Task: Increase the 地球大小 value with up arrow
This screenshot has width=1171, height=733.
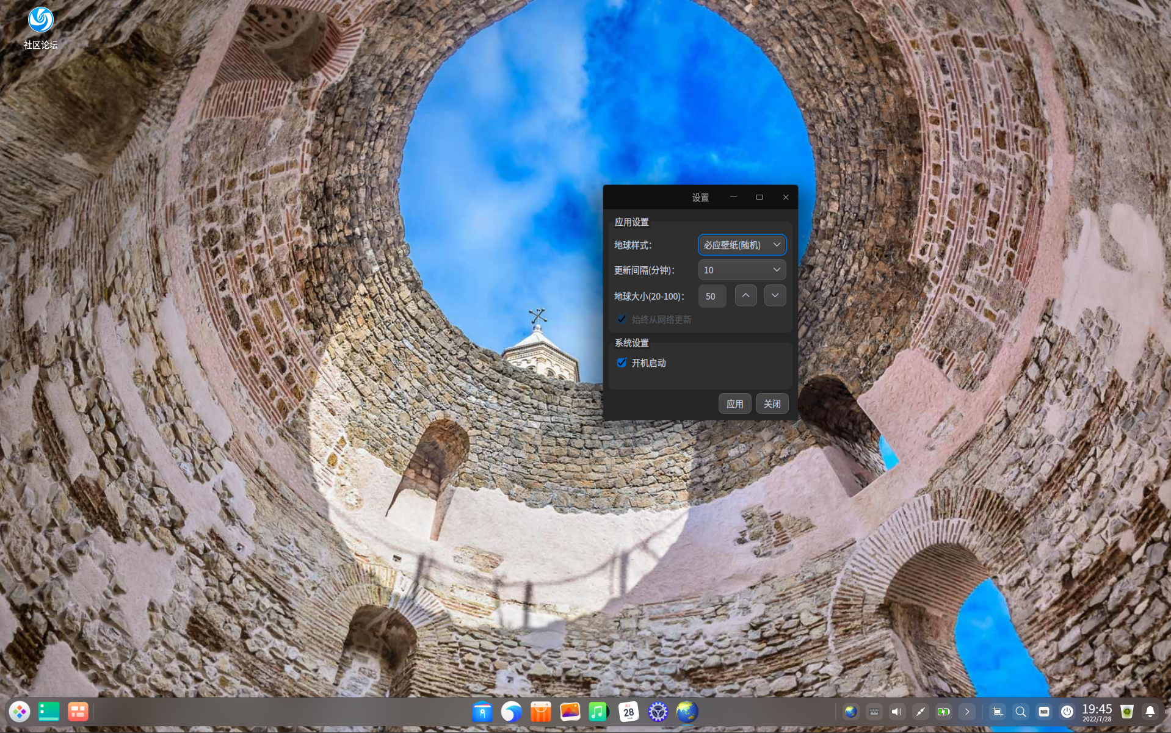Action: [x=745, y=295]
